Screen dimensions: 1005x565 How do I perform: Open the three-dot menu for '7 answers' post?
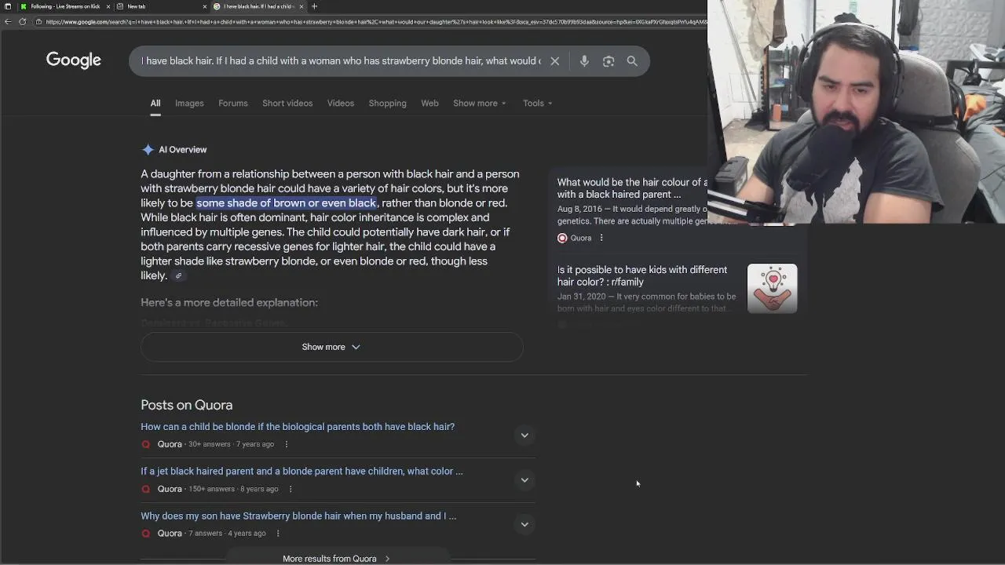click(x=278, y=534)
